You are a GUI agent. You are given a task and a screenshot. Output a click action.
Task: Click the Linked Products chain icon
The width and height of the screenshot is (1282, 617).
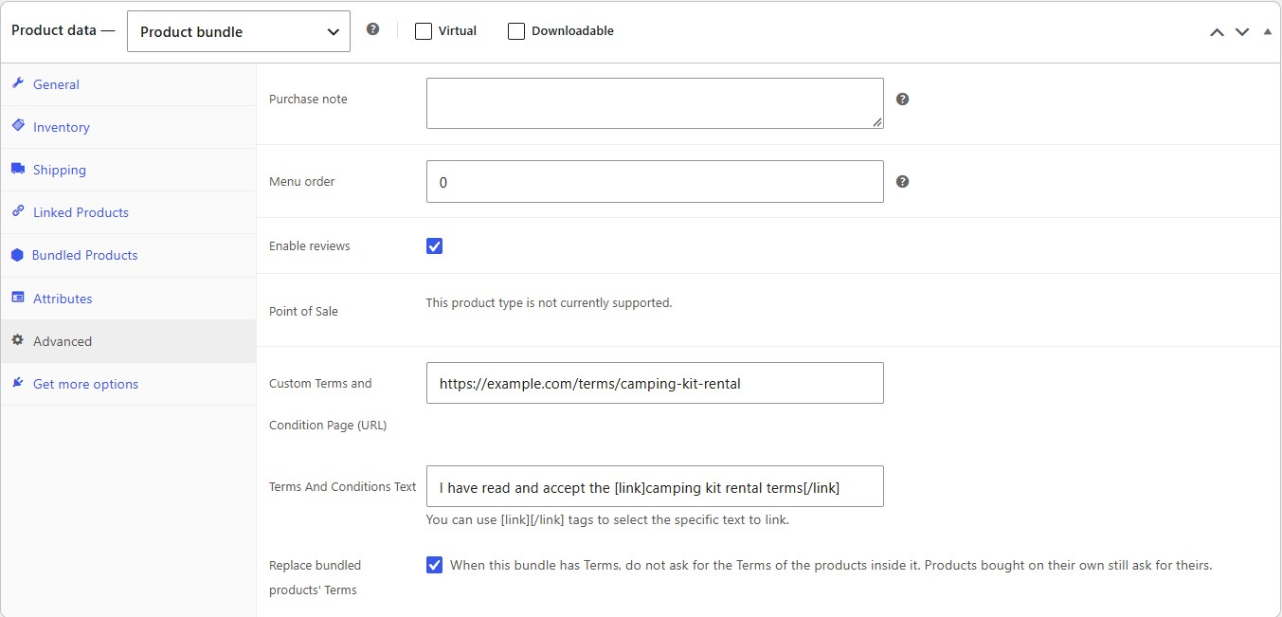17,211
